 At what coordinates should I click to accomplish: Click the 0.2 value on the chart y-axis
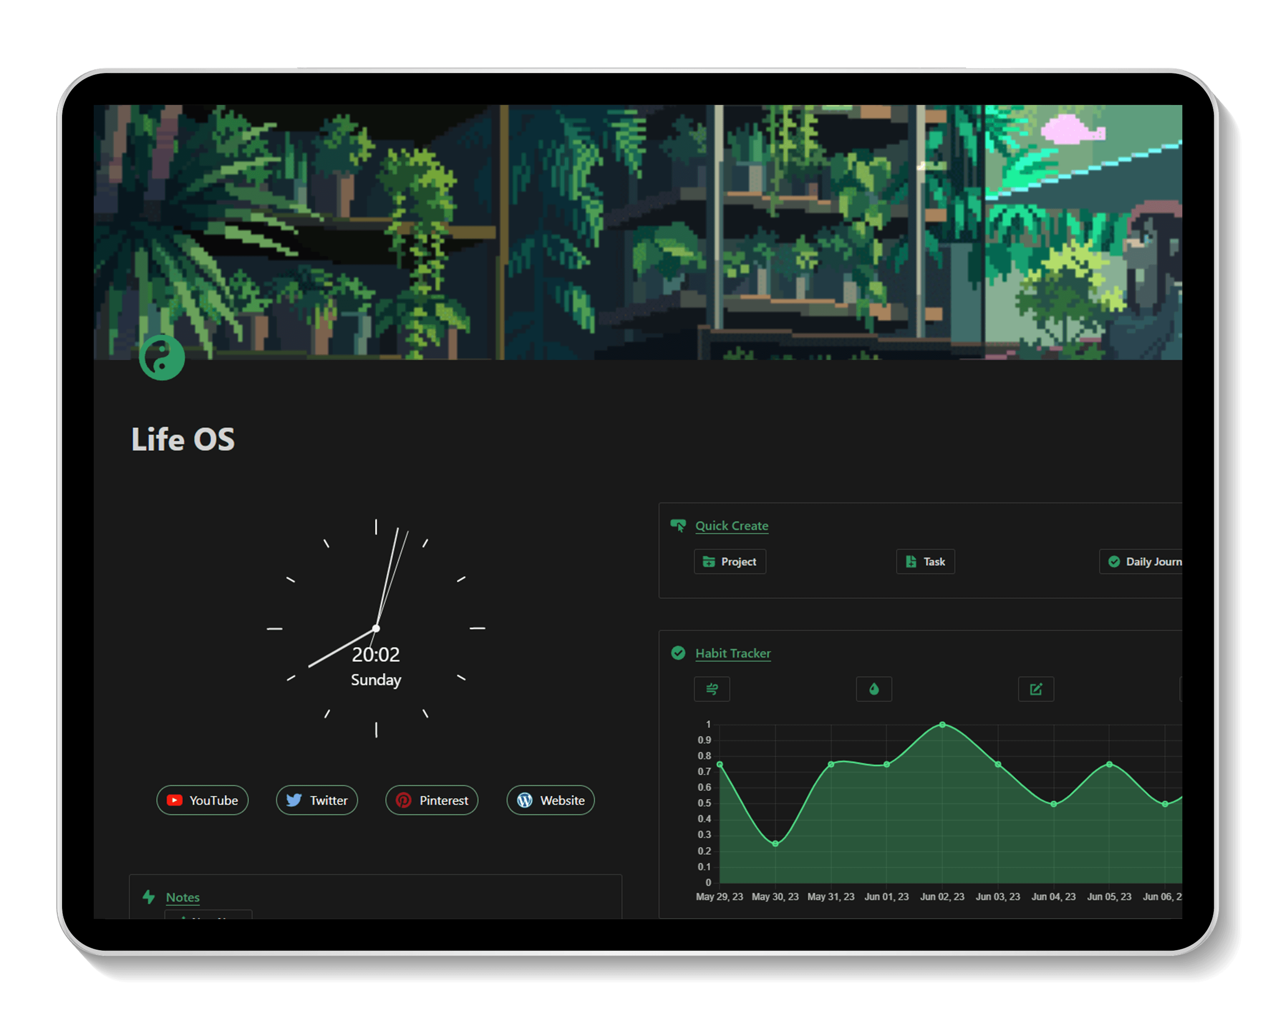(x=704, y=851)
